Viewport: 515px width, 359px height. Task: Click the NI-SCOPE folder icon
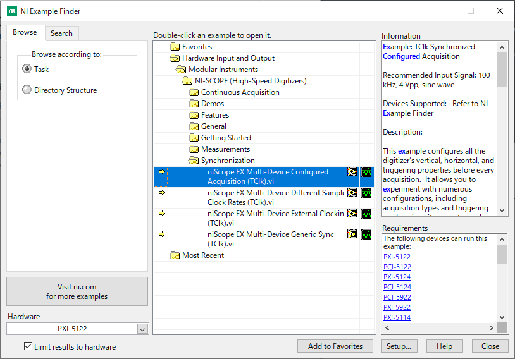point(187,81)
